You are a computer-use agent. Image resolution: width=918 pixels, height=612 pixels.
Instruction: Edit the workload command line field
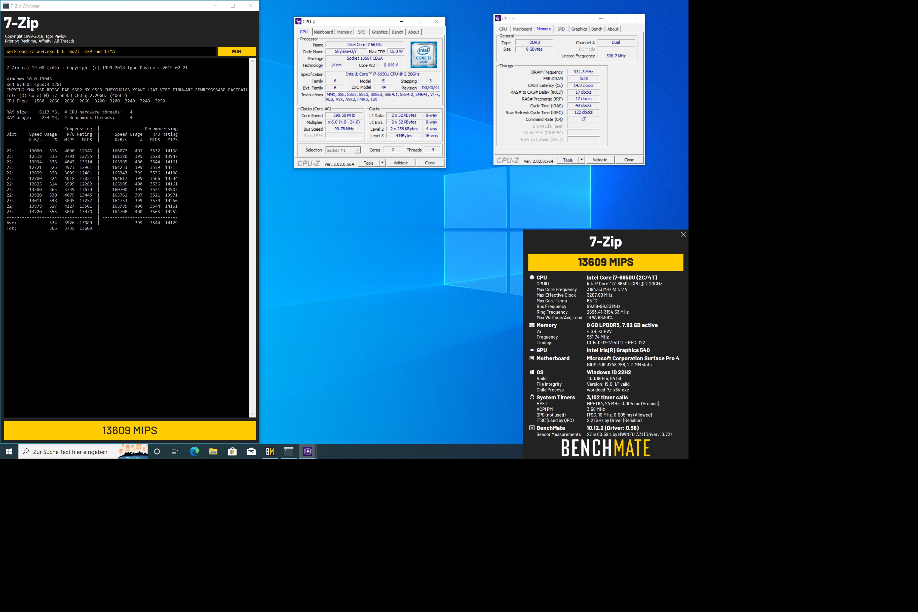[x=110, y=52]
